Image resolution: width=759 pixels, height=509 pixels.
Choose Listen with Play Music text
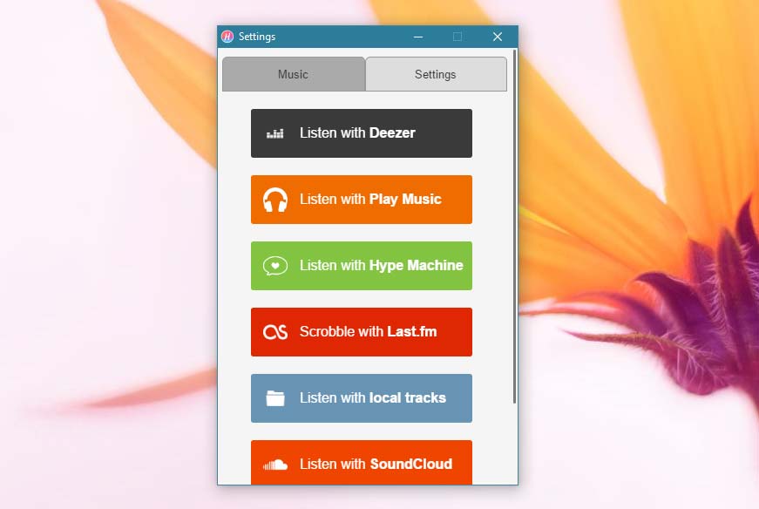pos(370,200)
